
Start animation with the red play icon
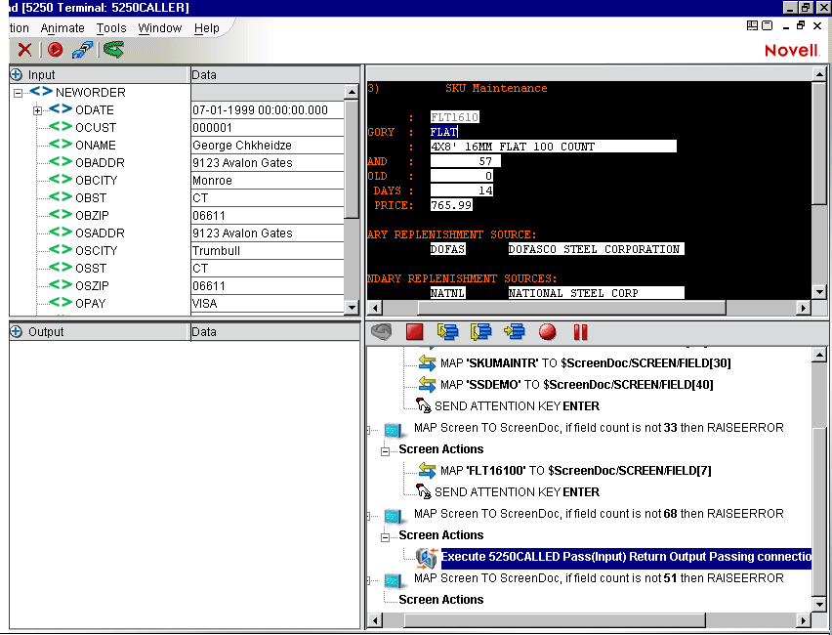[x=55, y=50]
